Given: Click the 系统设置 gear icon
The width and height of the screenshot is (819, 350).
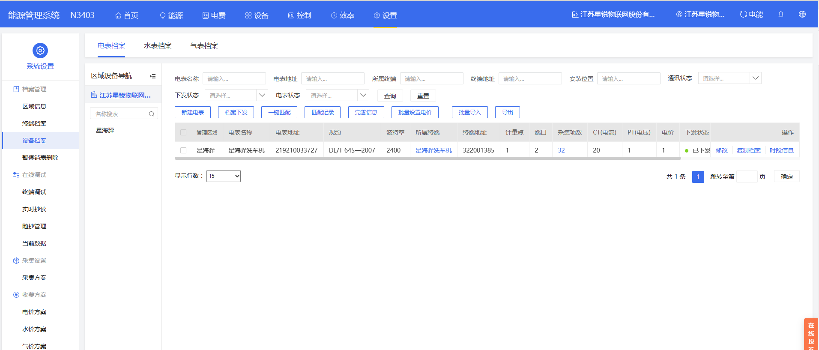Looking at the screenshot, I should tap(40, 51).
